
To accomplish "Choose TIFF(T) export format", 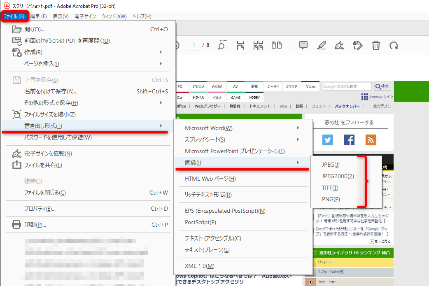I will (x=330, y=188).
